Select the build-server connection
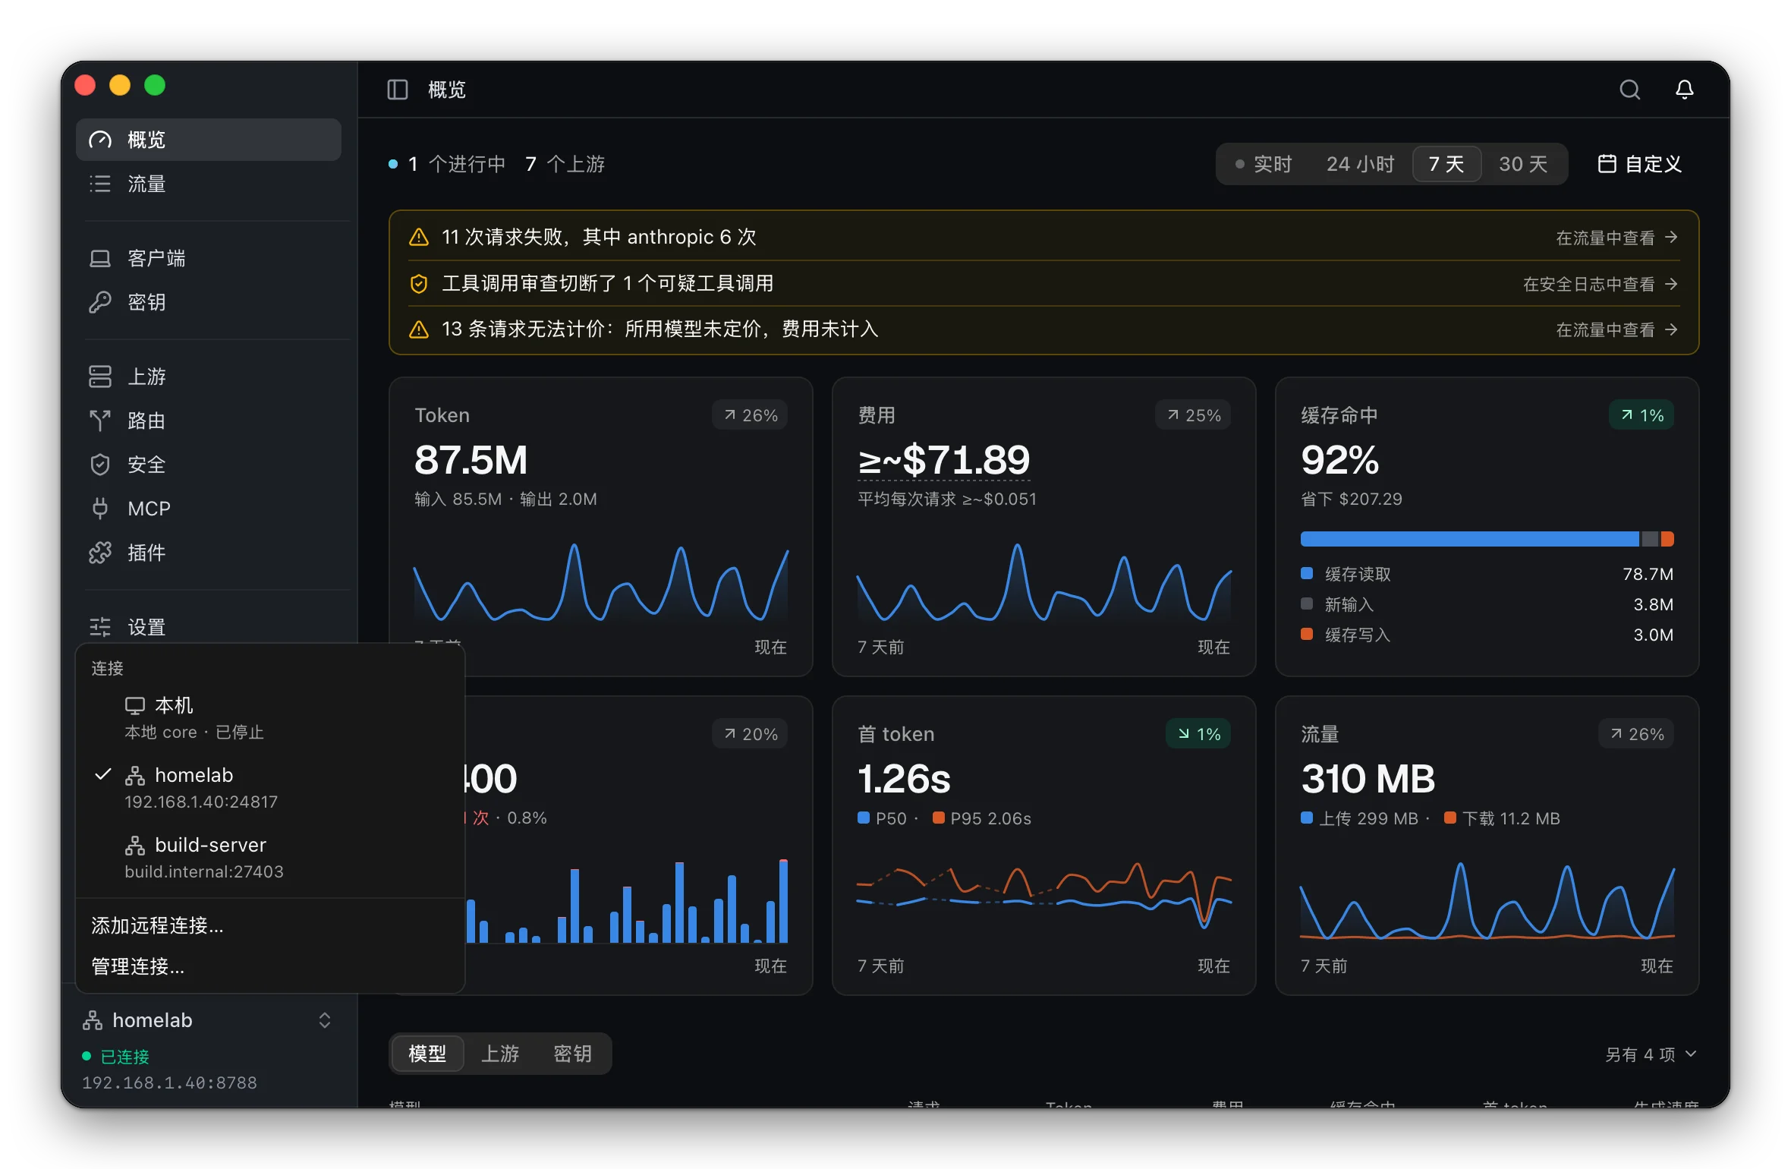 270,858
